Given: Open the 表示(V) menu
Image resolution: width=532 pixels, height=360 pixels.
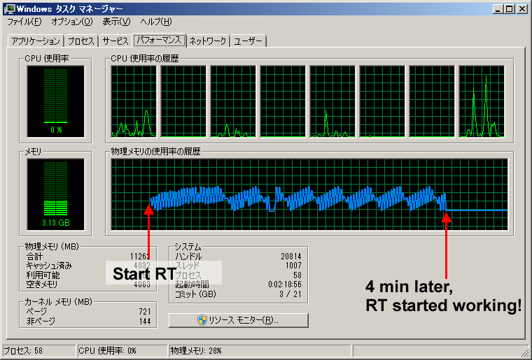Looking at the screenshot, I should pos(116,22).
